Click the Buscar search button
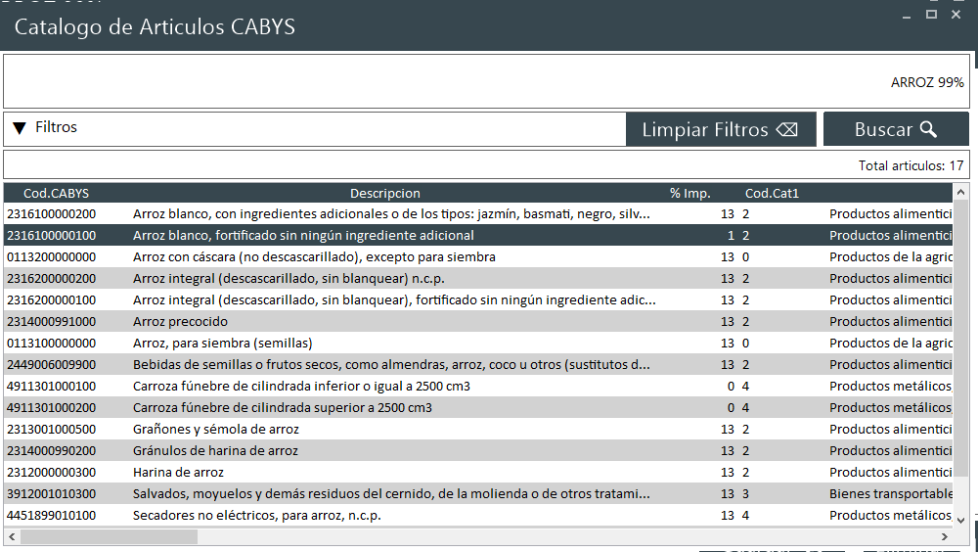 pyautogui.click(x=895, y=129)
